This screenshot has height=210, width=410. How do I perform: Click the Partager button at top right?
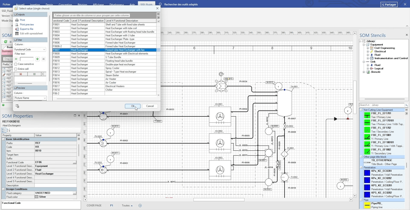click(389, 4)
